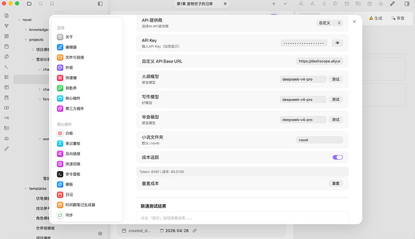Focus the 写作模型 deepseek-v4-pro field

303,100
